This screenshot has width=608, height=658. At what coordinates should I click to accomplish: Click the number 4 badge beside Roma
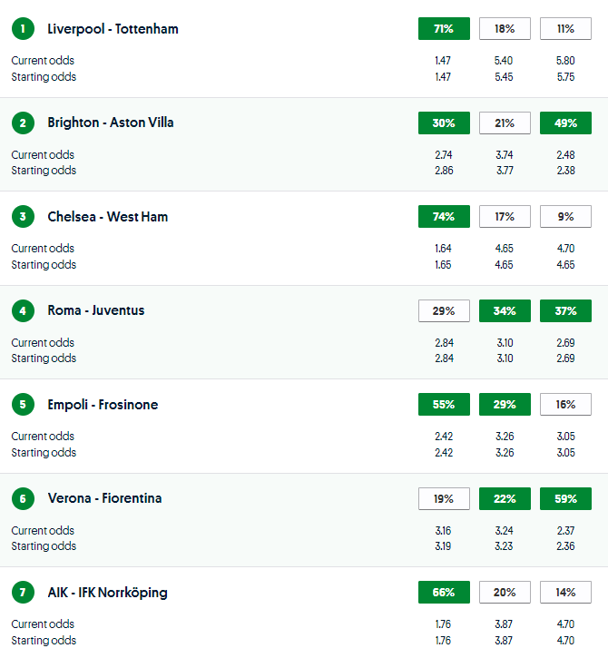22,310
